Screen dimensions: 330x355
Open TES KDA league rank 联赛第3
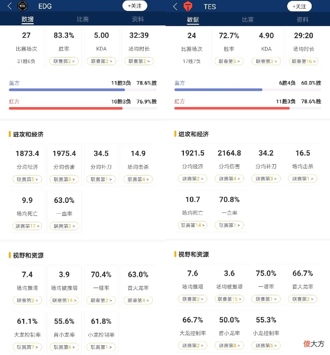point(266,61)
